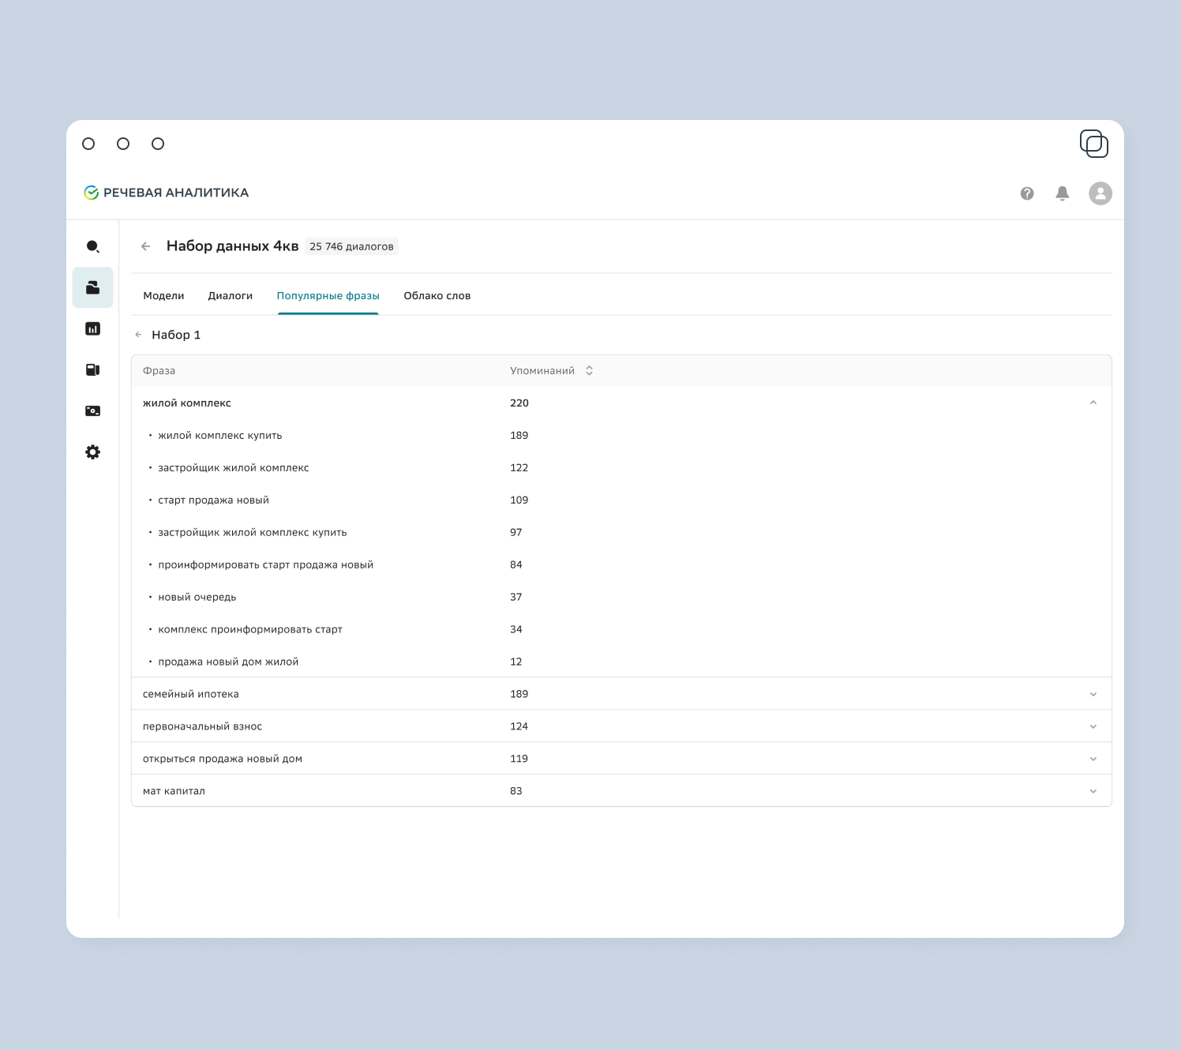Switch to the Облако слов tab

437,296
